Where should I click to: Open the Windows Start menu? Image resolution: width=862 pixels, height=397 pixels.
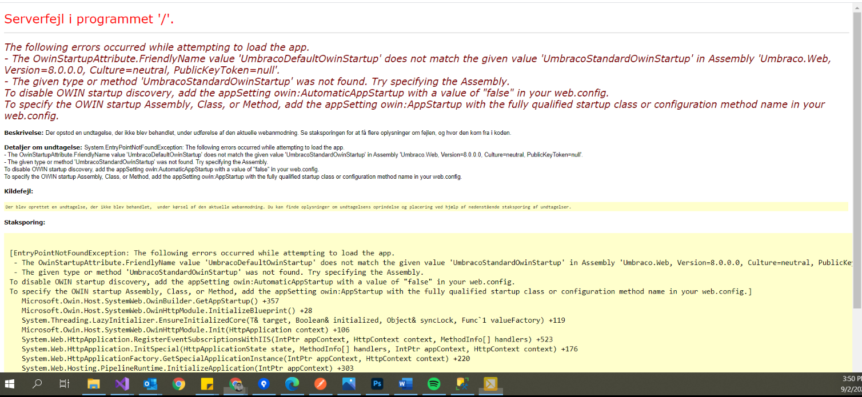tap(10, 384)
